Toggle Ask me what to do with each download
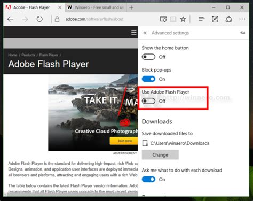The image size is (253, 201). 148,179
